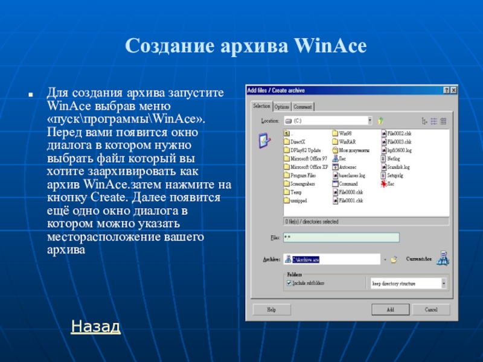This screenshot has height=362, width=483.
Task: Select the Program Files folder
Action: (299, 175)
